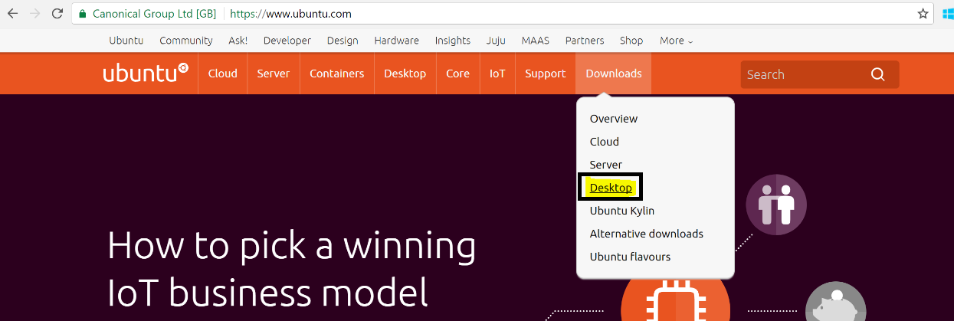Click the magnifier search icon
The height and width of the screenshot is (321, 954).
click(878, 74)
